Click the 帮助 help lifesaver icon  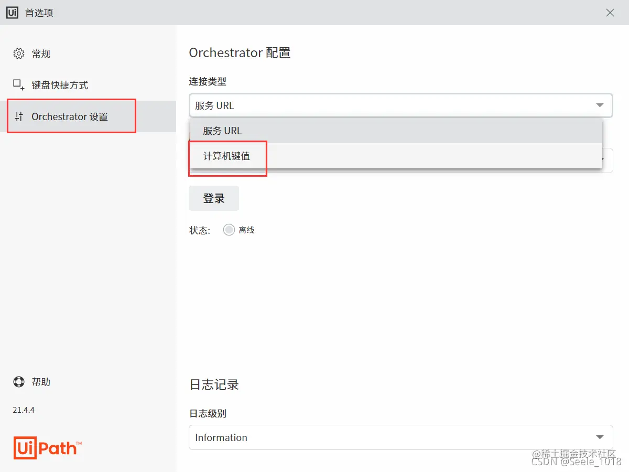point(18,382)
